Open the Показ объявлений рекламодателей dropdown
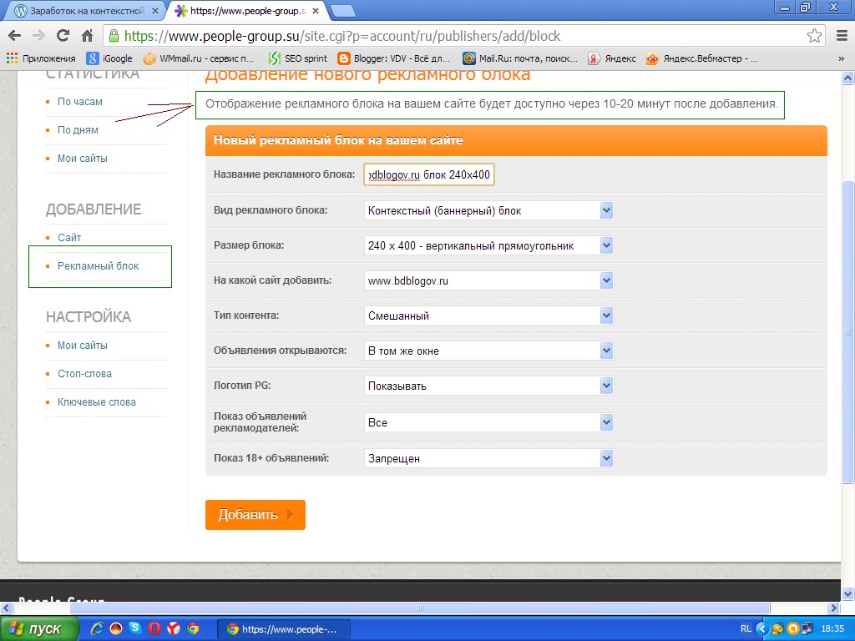Image resolution: width=855 pixels, height=641 pixels. 488,422
